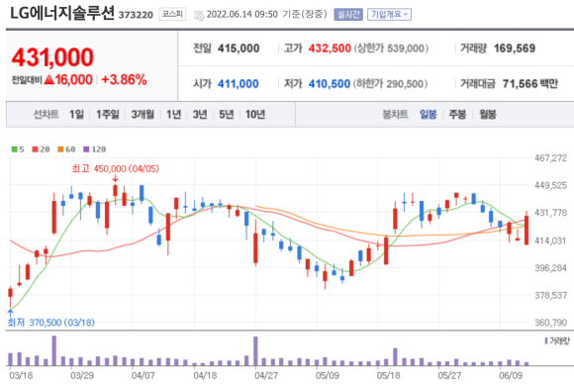Click the tallest volume bar near 03/24
The image size is (574, 387).
(54, 350)
